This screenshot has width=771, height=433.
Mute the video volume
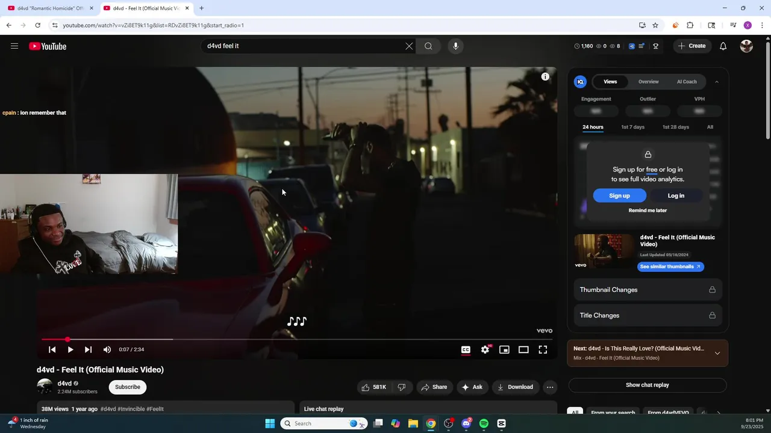107,349
